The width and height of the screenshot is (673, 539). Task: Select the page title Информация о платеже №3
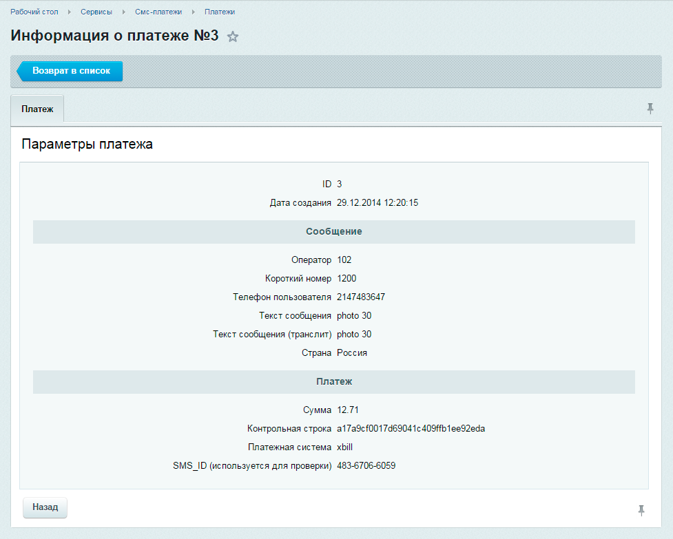point(114,36)
